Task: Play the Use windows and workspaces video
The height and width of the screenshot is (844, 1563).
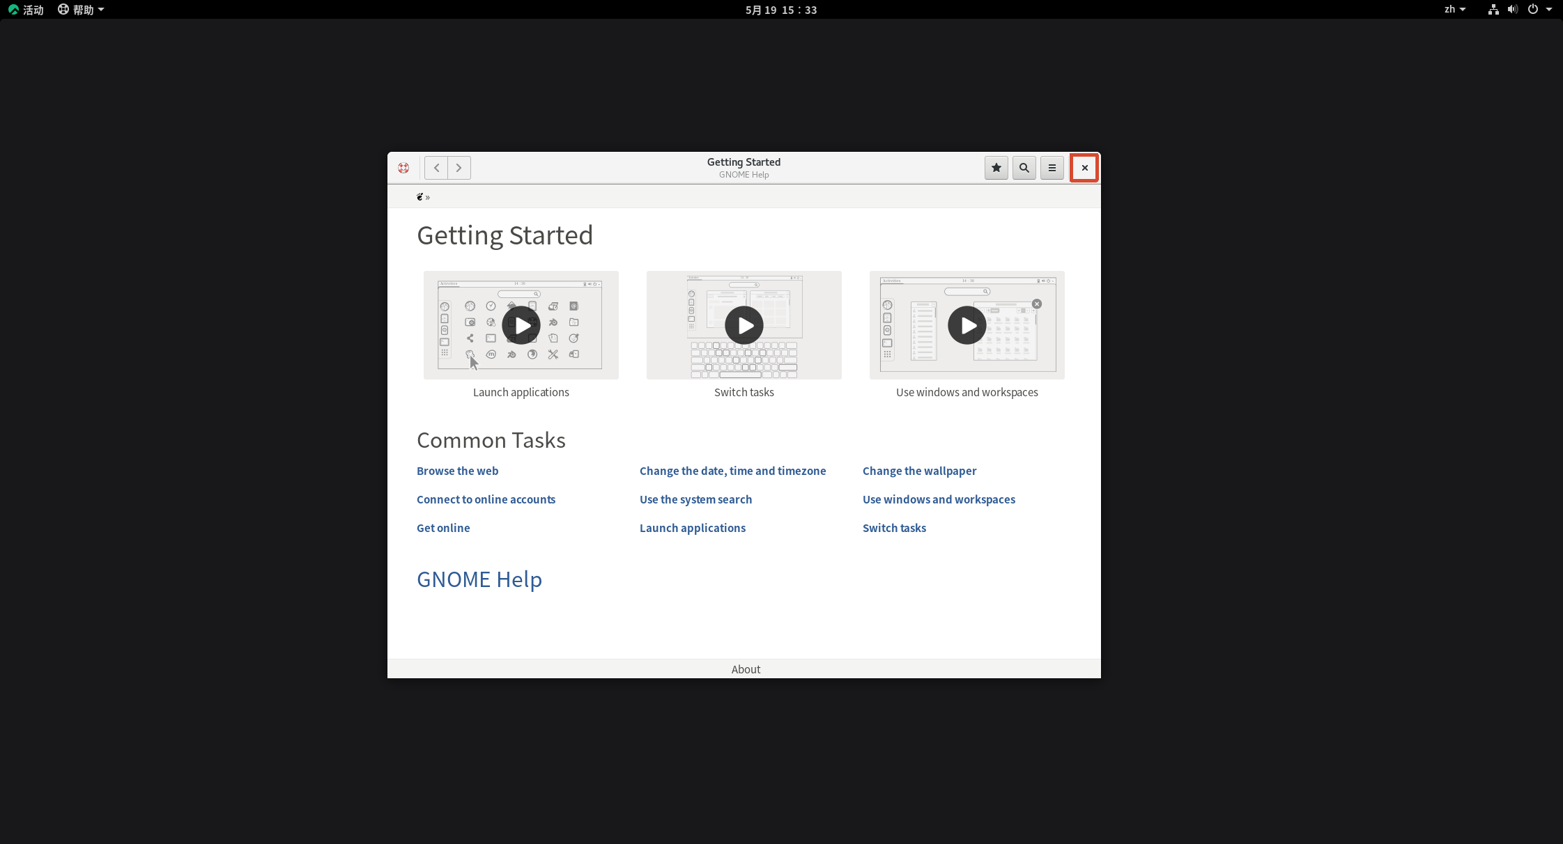Action: (967, 325)
